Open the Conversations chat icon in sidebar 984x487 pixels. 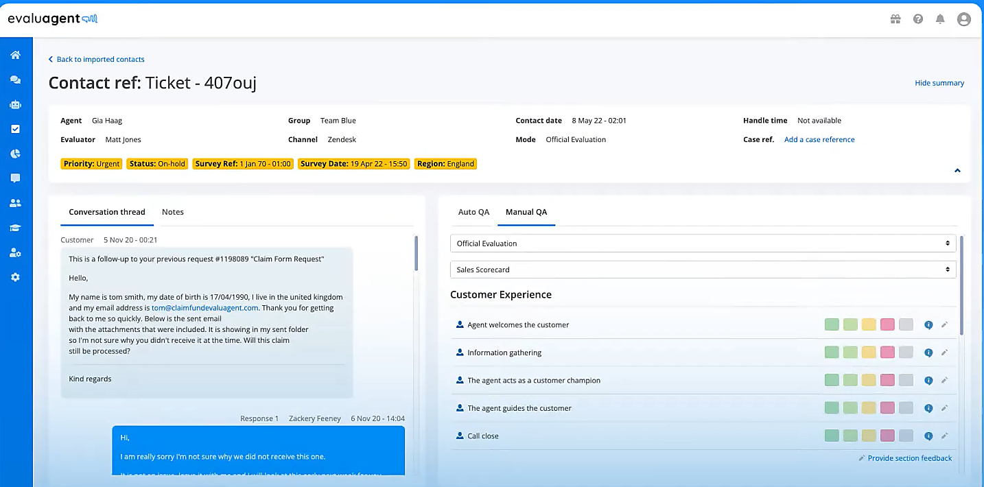click(15, 80)
